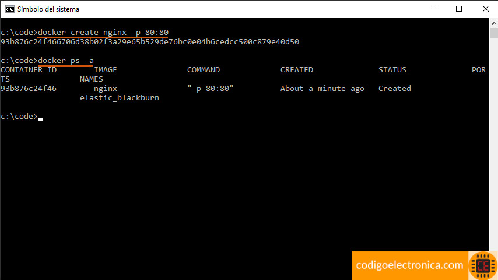Click the IMAGE column header

click(106, 70)
